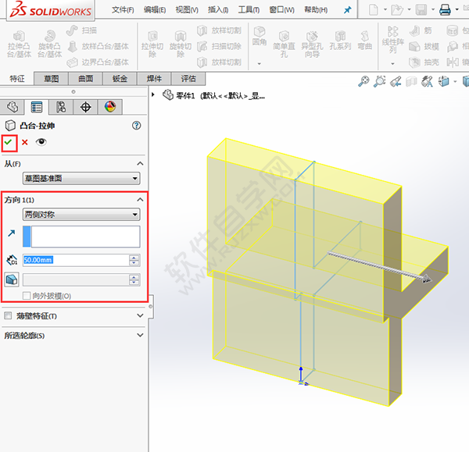Switch to the 钣金 tab
Viewport: 469px width, 452px height.
pos(120,79)
